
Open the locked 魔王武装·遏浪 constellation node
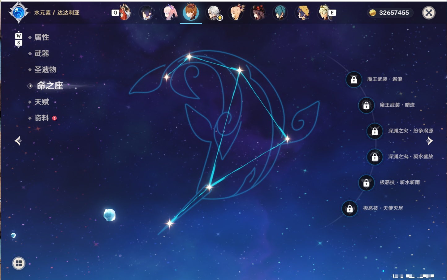tap(354, 80)
